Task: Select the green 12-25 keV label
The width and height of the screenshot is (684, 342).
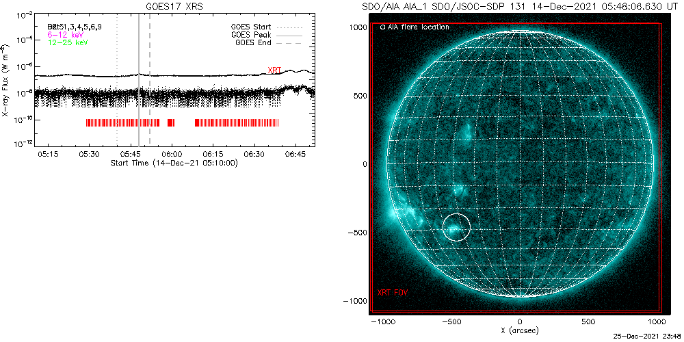Action: [66, 42]
